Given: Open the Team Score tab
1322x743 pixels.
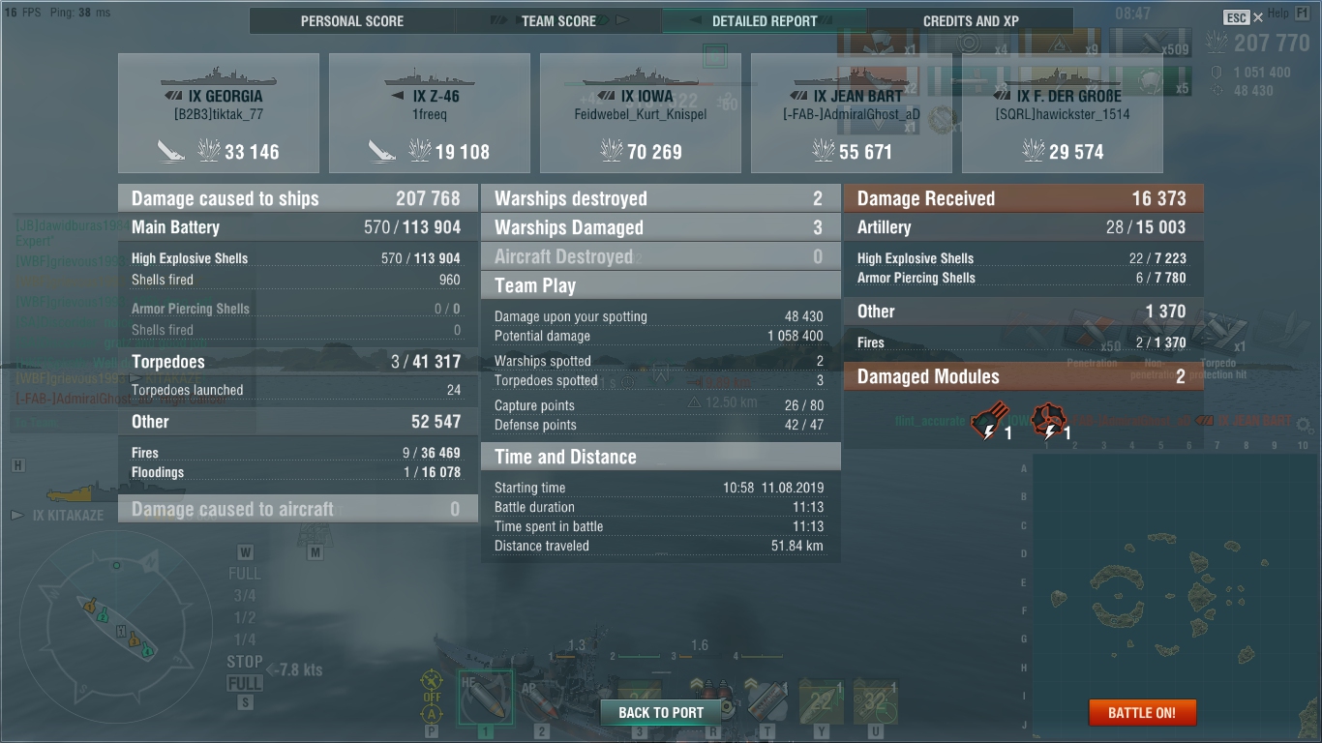Looking at the screenshot, I should (558, 21).
